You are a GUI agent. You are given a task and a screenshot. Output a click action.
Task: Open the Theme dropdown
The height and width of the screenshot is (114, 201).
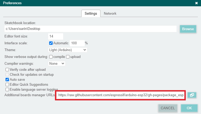click(x=68, y=50)
